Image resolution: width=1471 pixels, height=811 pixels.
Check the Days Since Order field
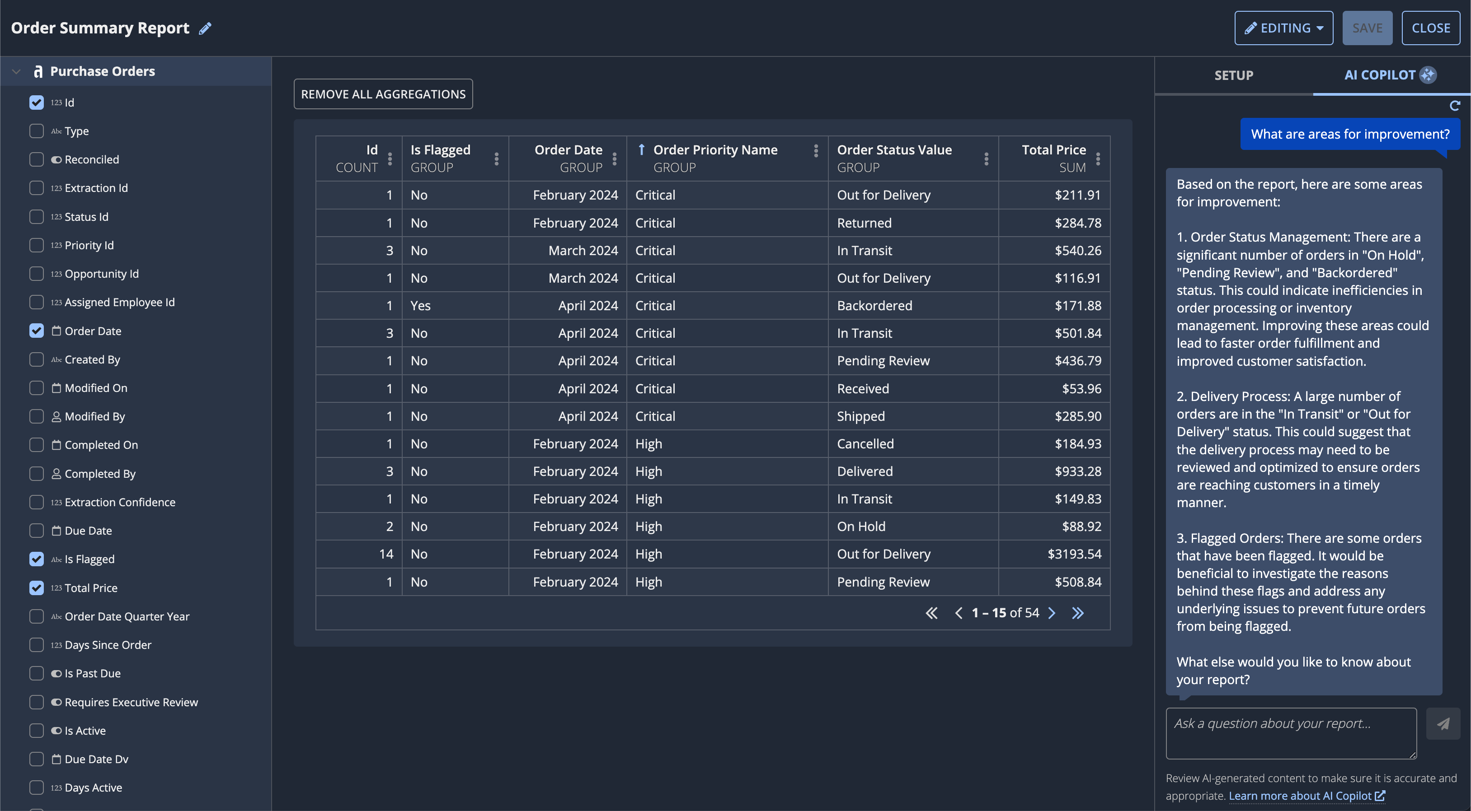click(37, 645)
